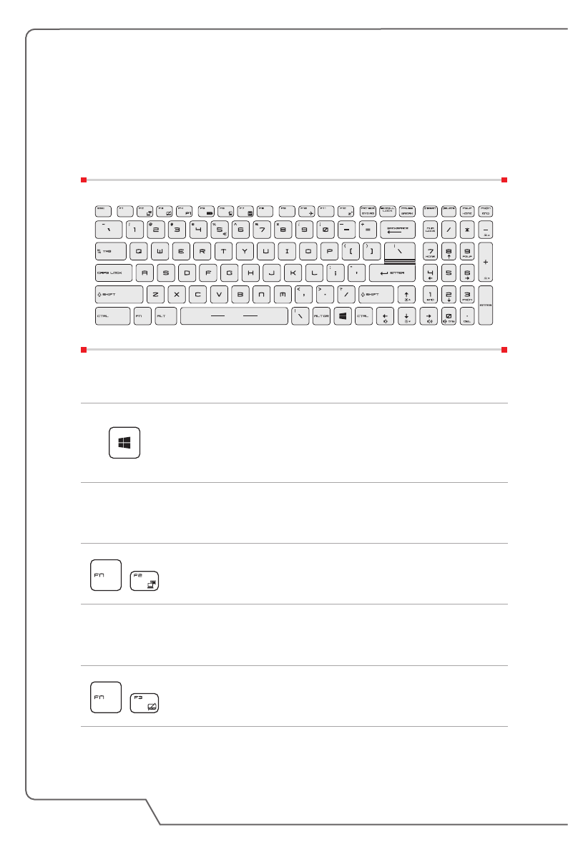The height and width of the screenshot is (852, 568).
Task: Toggle the Caps Lock key in the diagram
Action: click(114, 273)
